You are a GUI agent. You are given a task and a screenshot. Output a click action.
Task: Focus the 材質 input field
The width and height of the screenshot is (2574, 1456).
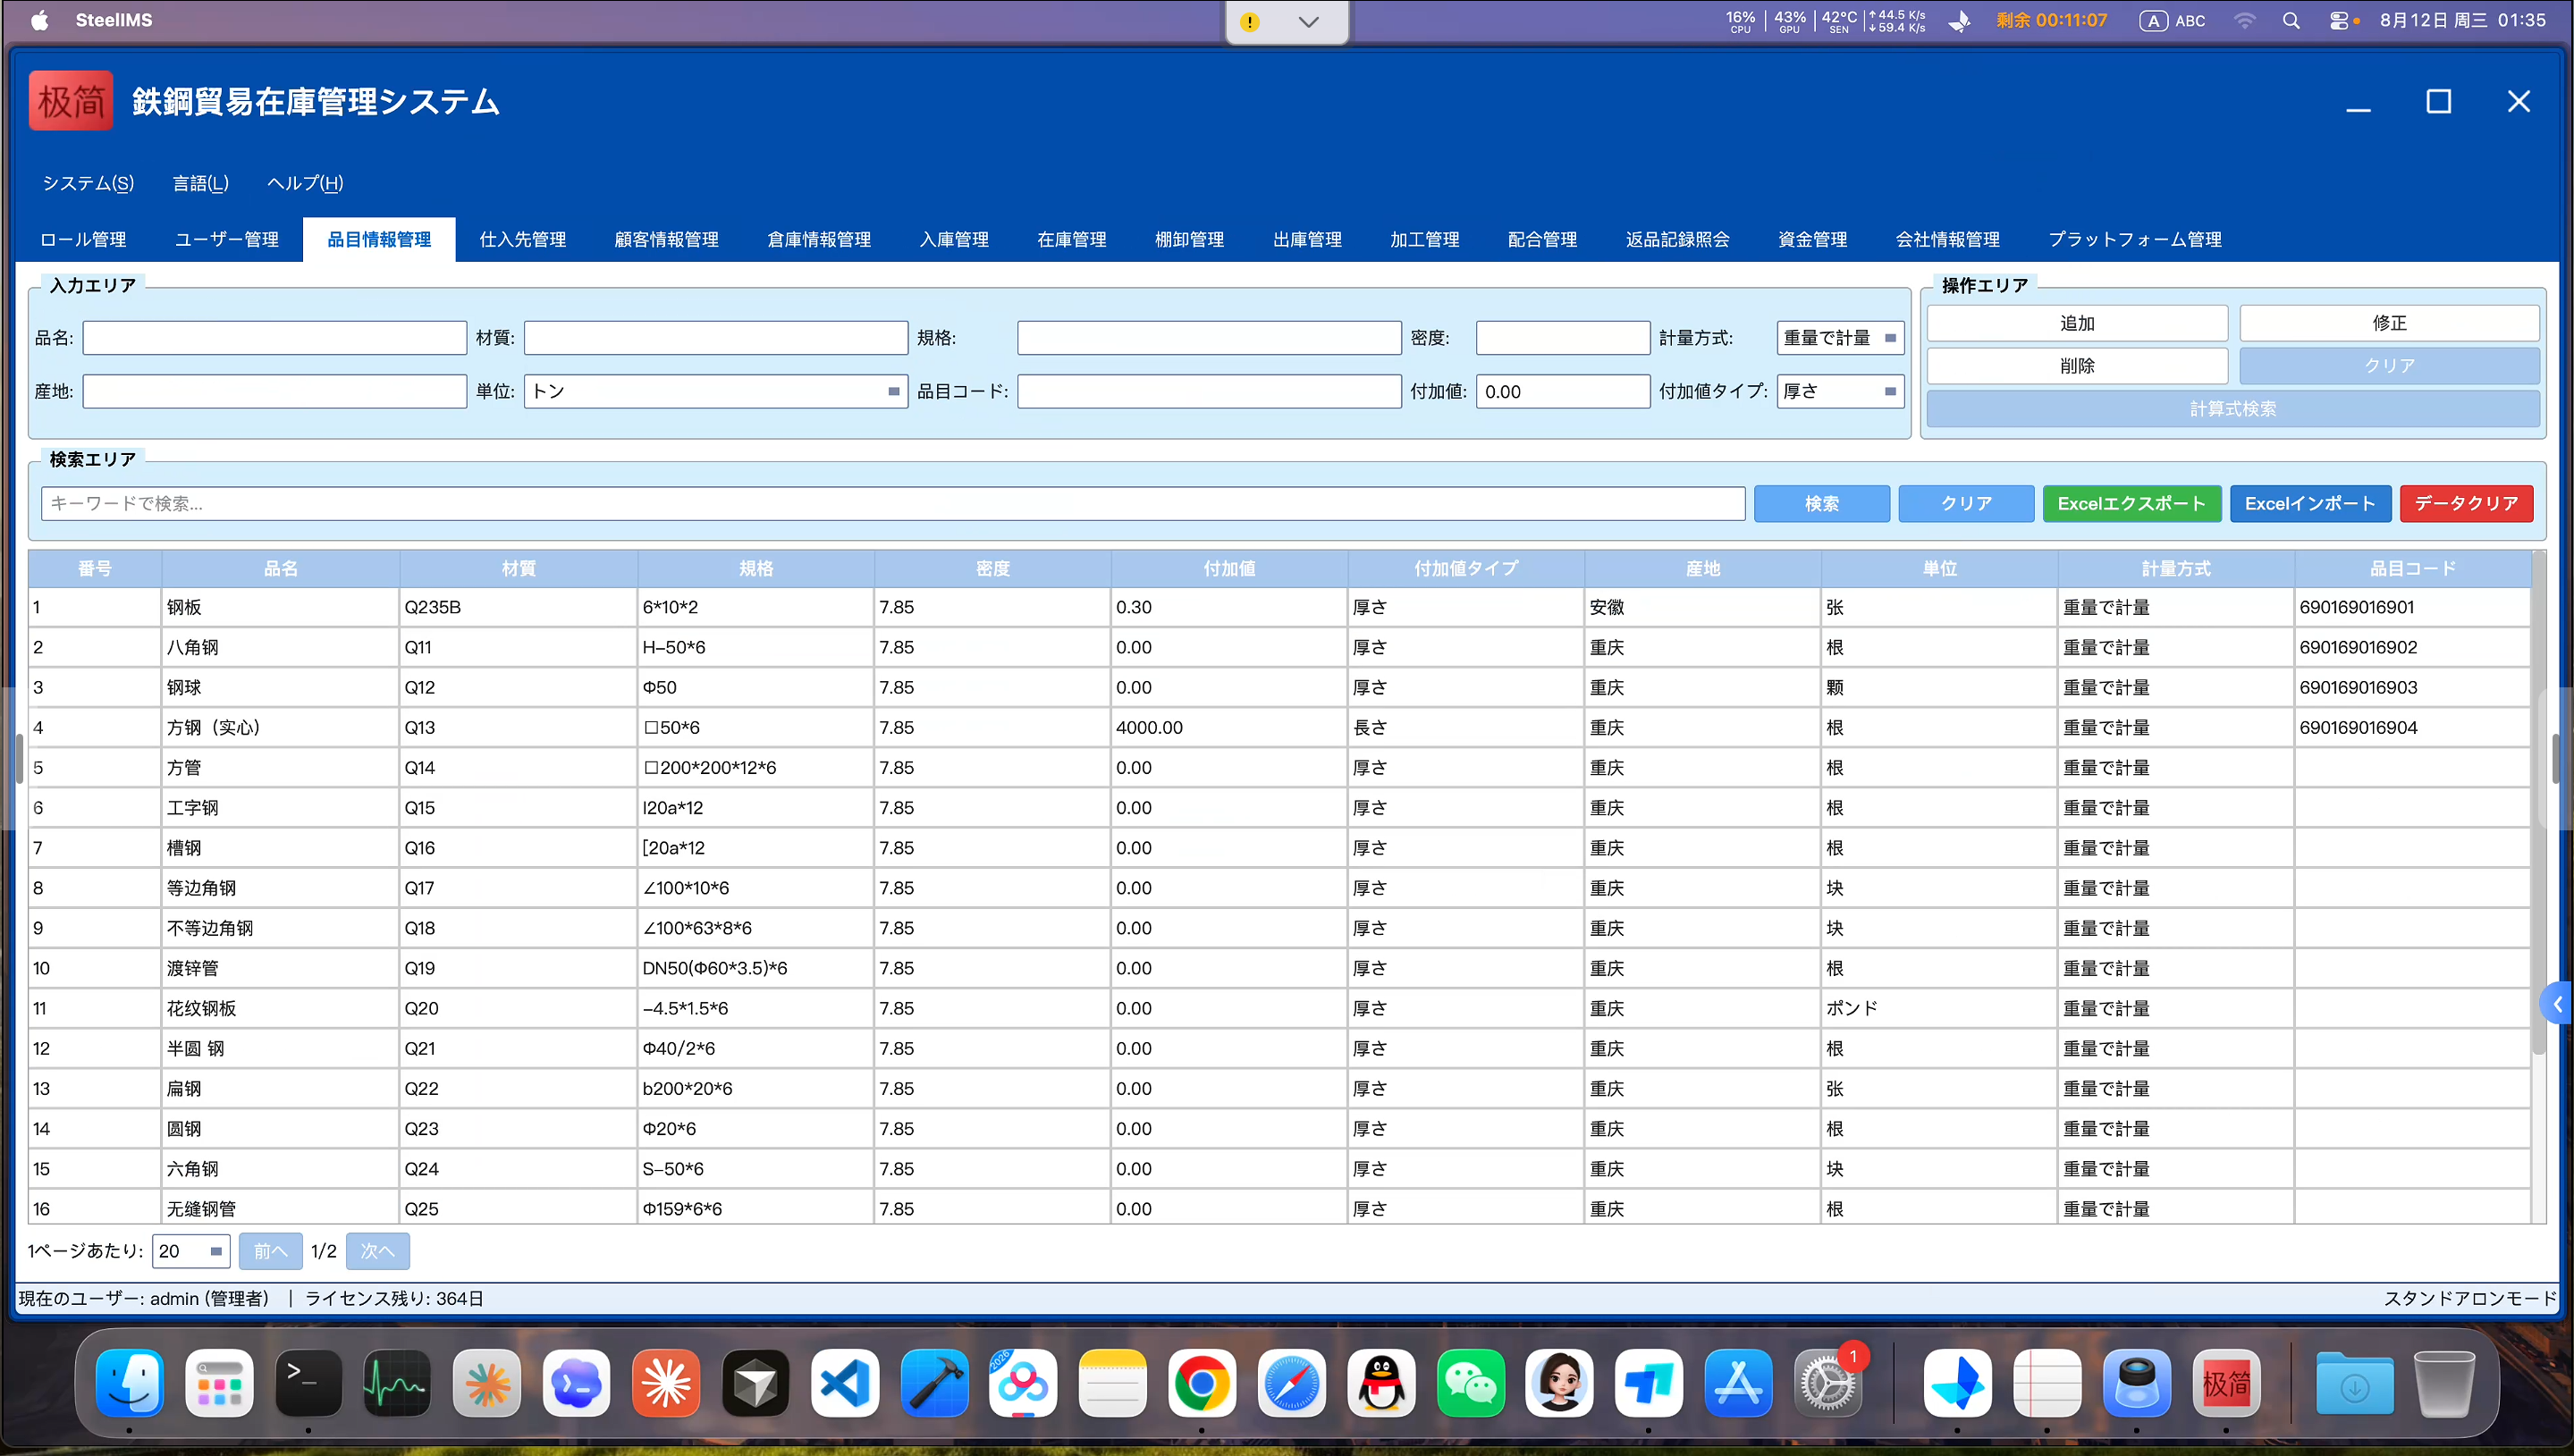pyautogui.click(x=716, y=338)
